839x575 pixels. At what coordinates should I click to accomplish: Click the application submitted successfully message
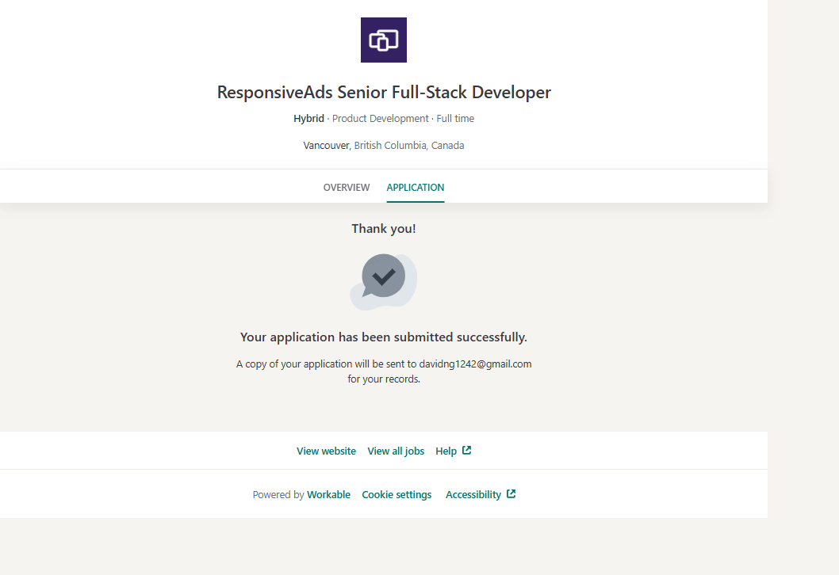coord(384,337)
